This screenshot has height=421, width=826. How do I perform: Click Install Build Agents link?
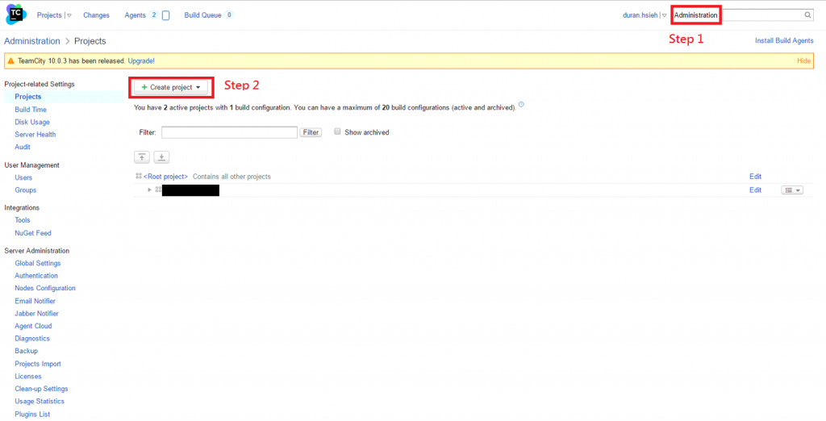click(784, 40)
